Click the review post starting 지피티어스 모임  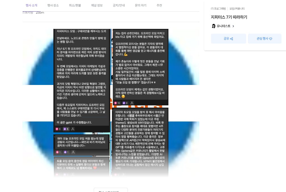click(x=82, y=80)
